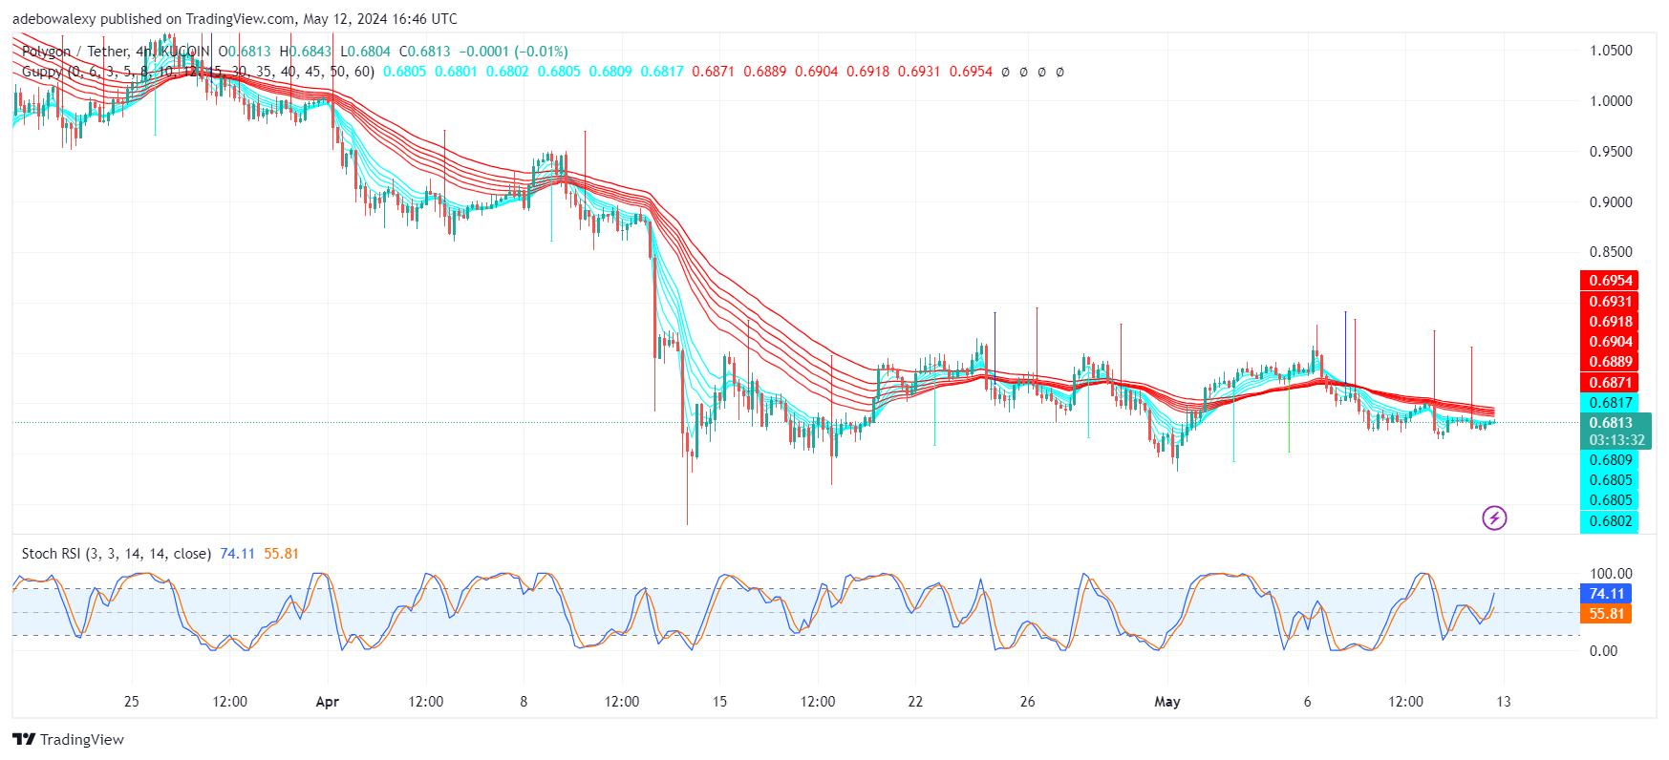Click the 0.8500 price scale value
Viewport: 1669px width, 760px height.
coord(1611,252)
